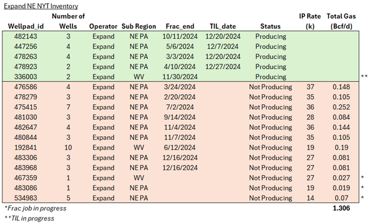This screenshot has height=224, width=371.
Task: Click the IP Rate (k) header
Action: click(310, 21)
